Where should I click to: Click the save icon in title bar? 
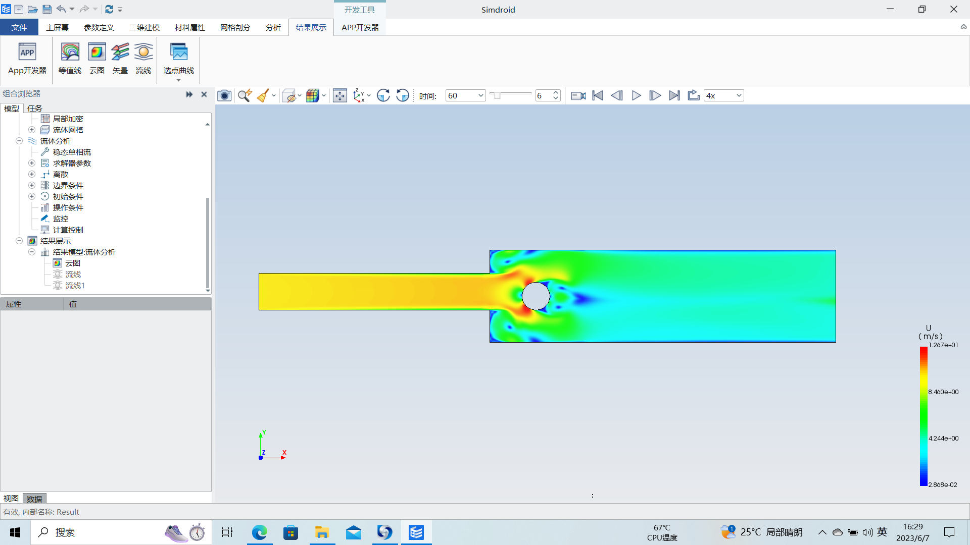point(47,9)
